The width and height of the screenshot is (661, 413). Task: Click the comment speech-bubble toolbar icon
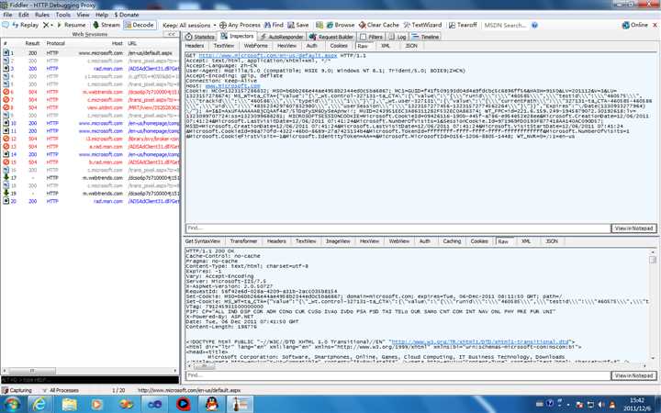click(6, 26)
